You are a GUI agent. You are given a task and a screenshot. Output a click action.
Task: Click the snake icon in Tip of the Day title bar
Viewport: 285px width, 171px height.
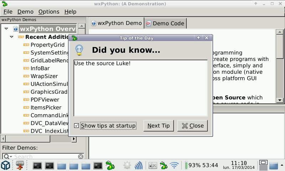coord(74,38)
